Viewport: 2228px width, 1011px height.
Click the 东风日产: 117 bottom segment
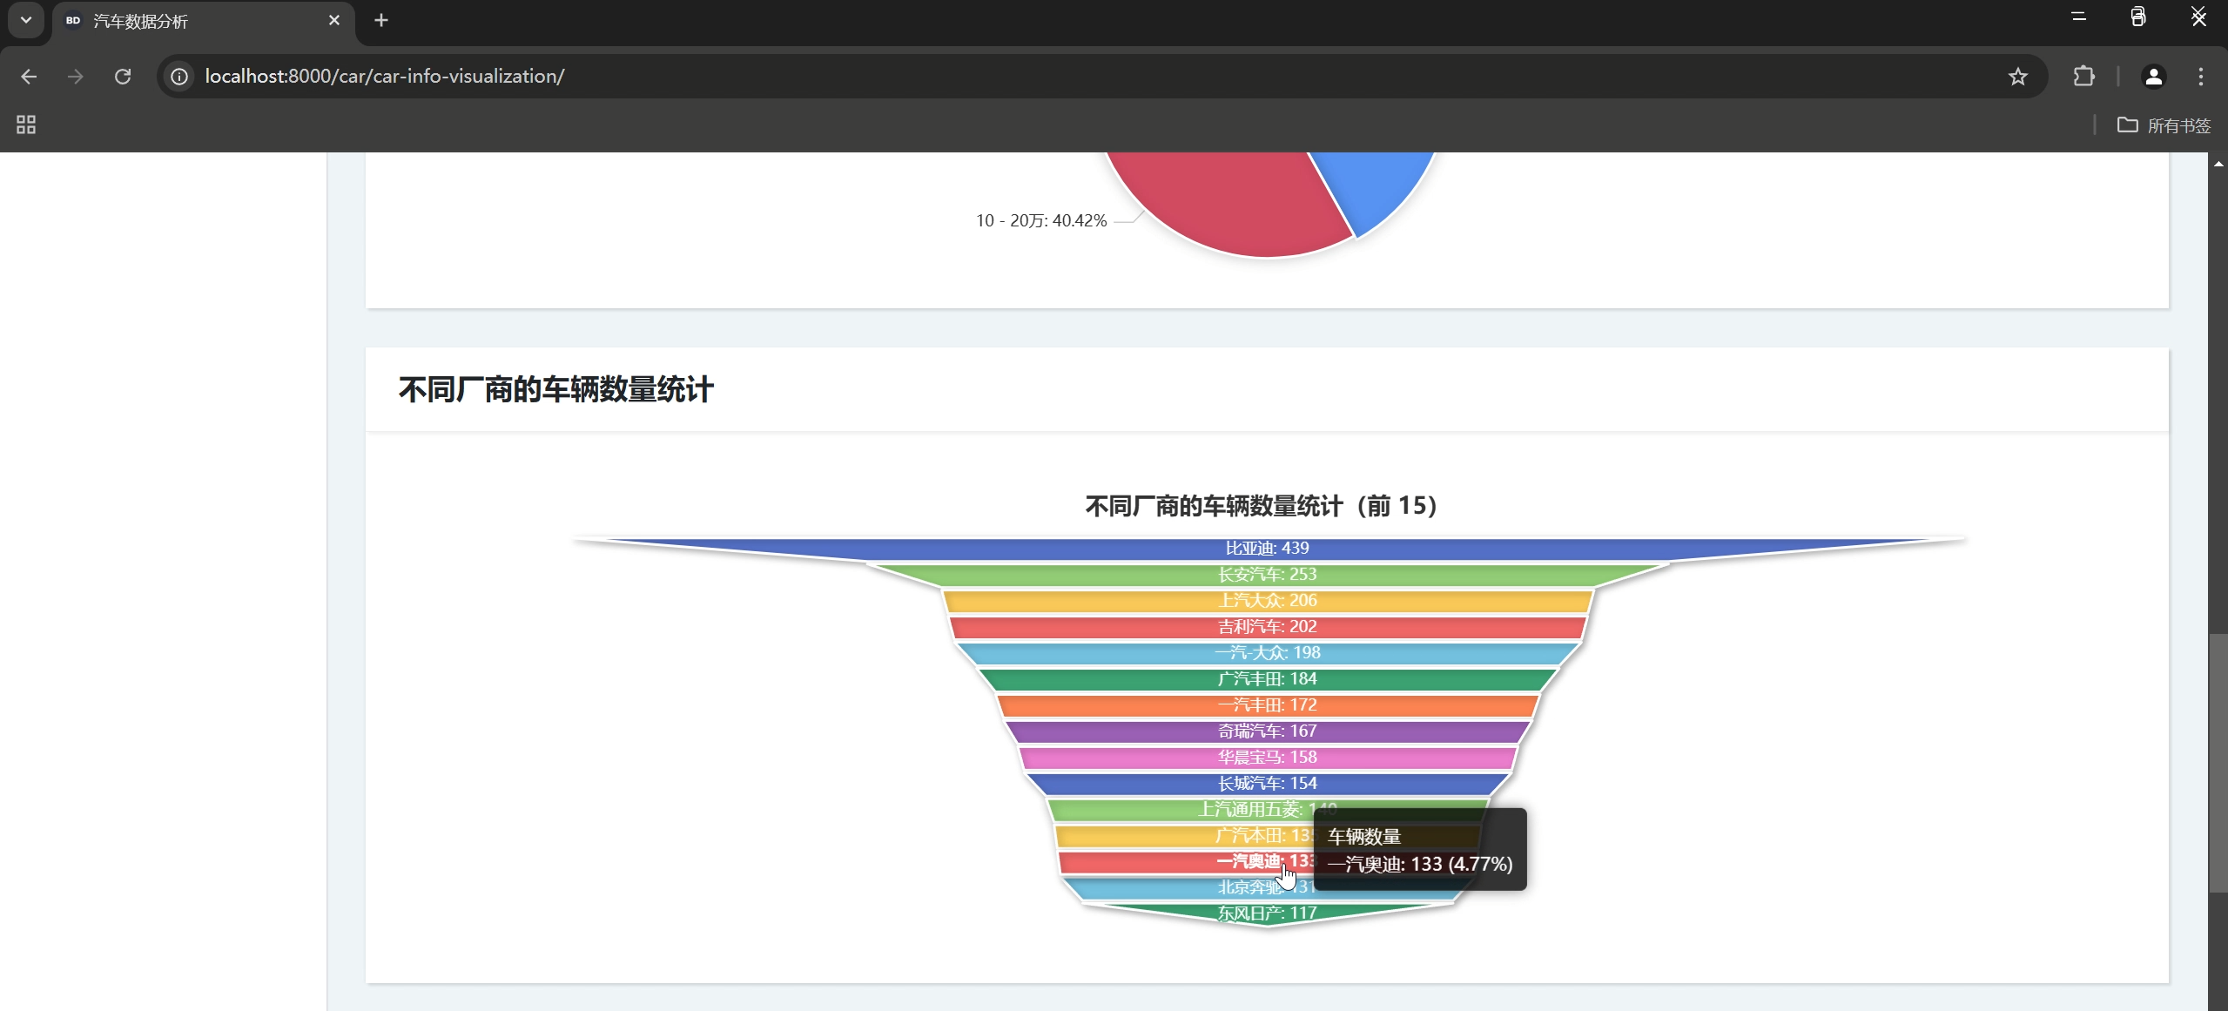pos(1267,913)
